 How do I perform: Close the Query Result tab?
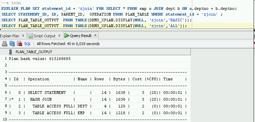(x=95, y=35)
